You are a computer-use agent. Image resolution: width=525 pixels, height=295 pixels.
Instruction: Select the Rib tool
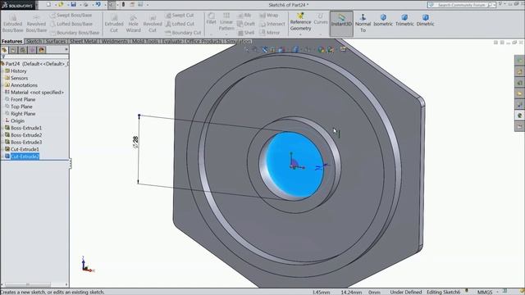click(244, 16)
